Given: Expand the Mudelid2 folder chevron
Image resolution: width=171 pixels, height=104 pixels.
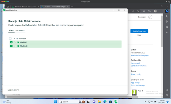Looking at the screenshot, I should coord(15,46).
